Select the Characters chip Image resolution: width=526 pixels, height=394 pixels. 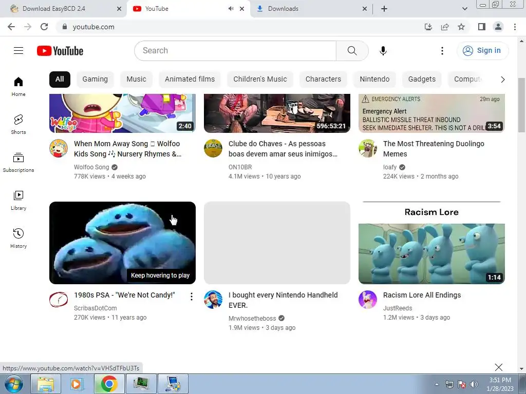pyautogui.click(x=323, y=79)
